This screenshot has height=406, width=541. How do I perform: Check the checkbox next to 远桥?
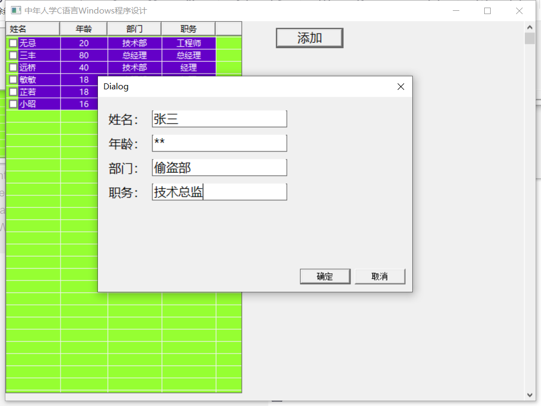[x=12, y=67]
